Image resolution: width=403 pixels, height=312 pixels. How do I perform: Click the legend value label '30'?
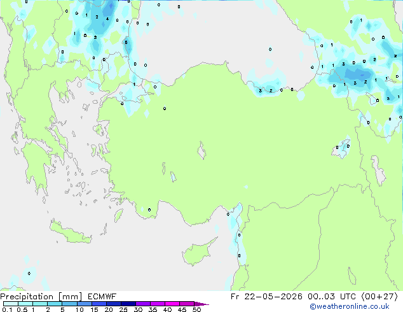138,309
